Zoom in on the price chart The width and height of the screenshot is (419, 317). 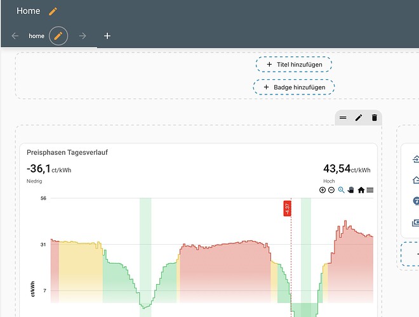click(x=323, y=190)
